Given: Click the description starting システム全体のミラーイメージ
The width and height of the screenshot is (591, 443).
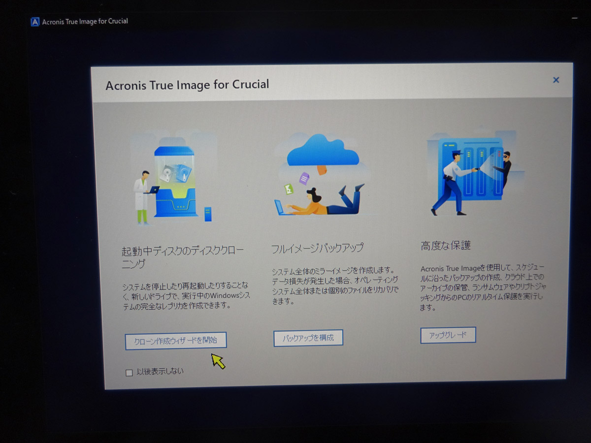Looking at the screenshot, I should (x=335, y=285).
